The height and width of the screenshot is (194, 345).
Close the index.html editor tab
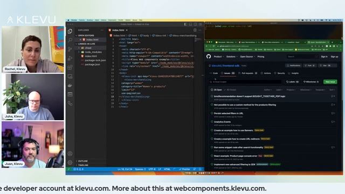[127, 30]
